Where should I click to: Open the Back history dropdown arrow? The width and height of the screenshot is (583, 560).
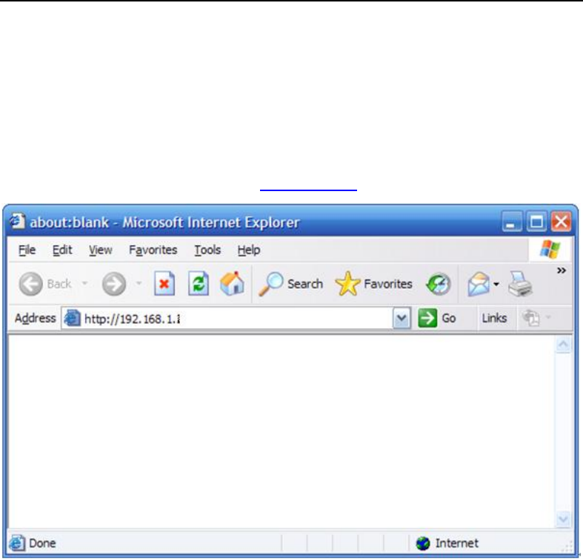click(84, 284)
